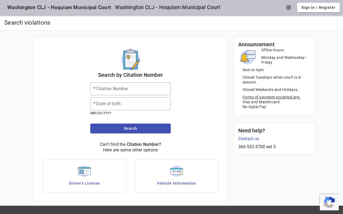This screenshot has width=343, height=214.
Task: Click the 'Closed Weekends and Holidays.' text
Action: coord(270,90)
